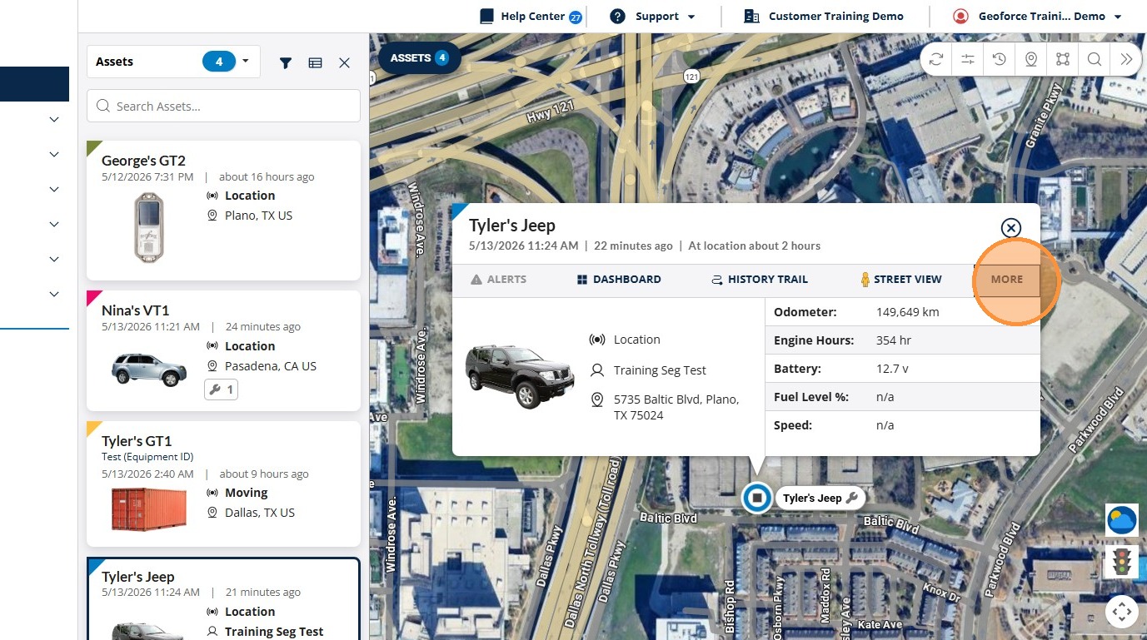Click Training Seg Test in the popup
The image size is (1147, 640).
pyautogui.click(x=660, y=370)
